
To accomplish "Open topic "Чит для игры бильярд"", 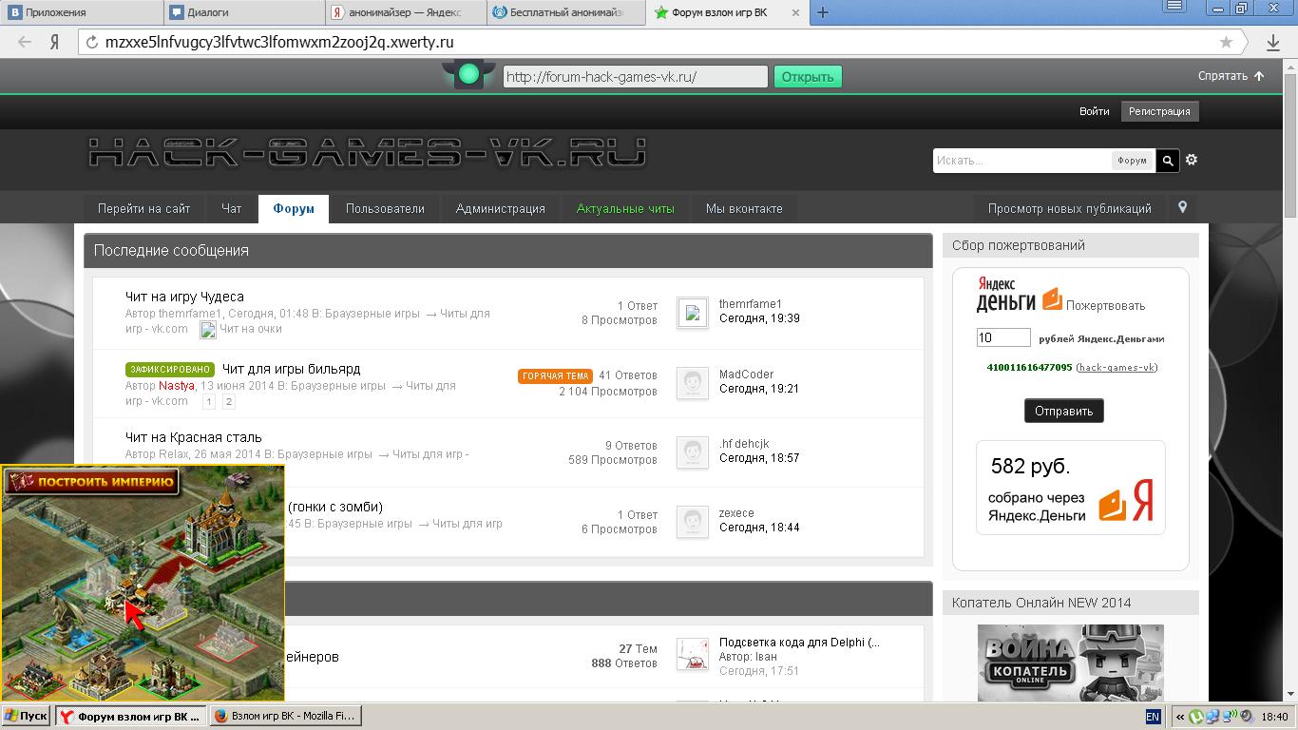I will coord(291,369).
